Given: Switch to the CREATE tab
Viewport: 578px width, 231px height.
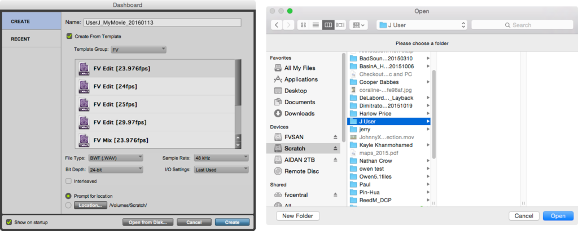Looking at the screenshot, I should coord(32,21).
